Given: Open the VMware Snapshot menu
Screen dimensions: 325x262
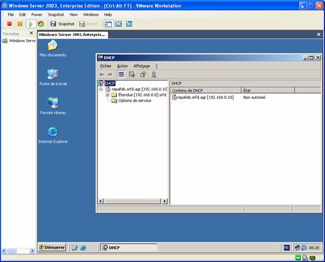Looking at the screenshot, I should (x=56, y=15).
